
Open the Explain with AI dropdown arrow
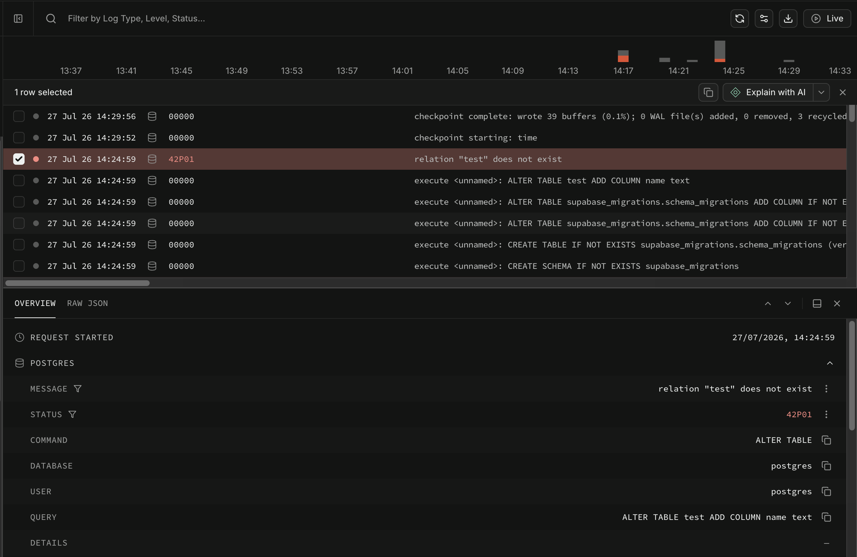point(821,92)
